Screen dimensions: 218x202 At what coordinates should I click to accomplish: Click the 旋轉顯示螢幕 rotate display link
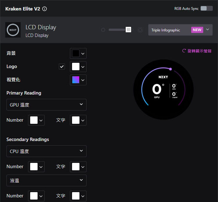click(197, 51)
